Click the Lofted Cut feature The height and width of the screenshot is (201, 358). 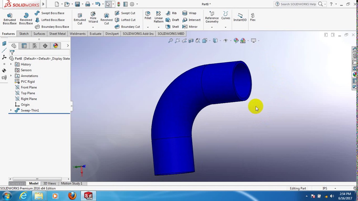click(x=125, y=20)
